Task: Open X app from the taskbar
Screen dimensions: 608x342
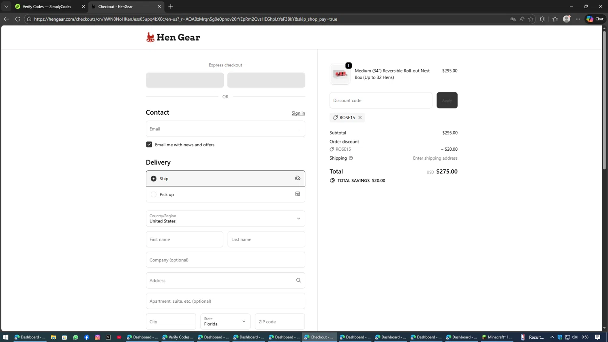Action: [108, 337]
